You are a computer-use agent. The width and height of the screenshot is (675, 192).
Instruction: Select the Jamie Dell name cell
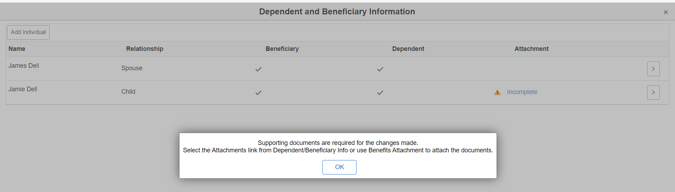pos(23,89)
